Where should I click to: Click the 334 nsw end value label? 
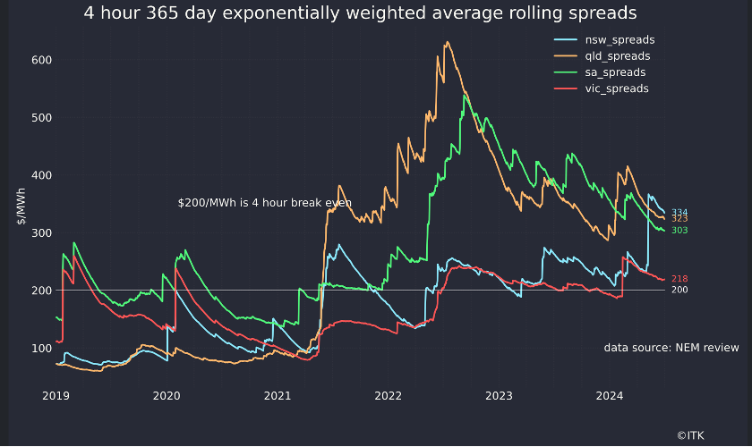pos(679,212)
